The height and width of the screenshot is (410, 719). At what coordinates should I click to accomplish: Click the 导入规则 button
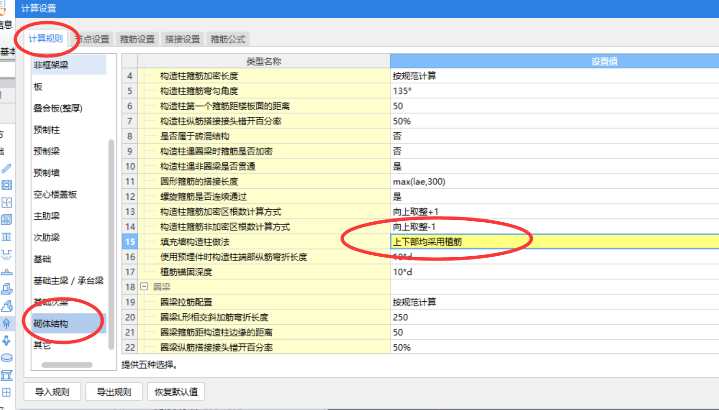tap(52, 392)
